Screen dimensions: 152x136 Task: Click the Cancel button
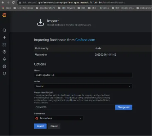54,126
